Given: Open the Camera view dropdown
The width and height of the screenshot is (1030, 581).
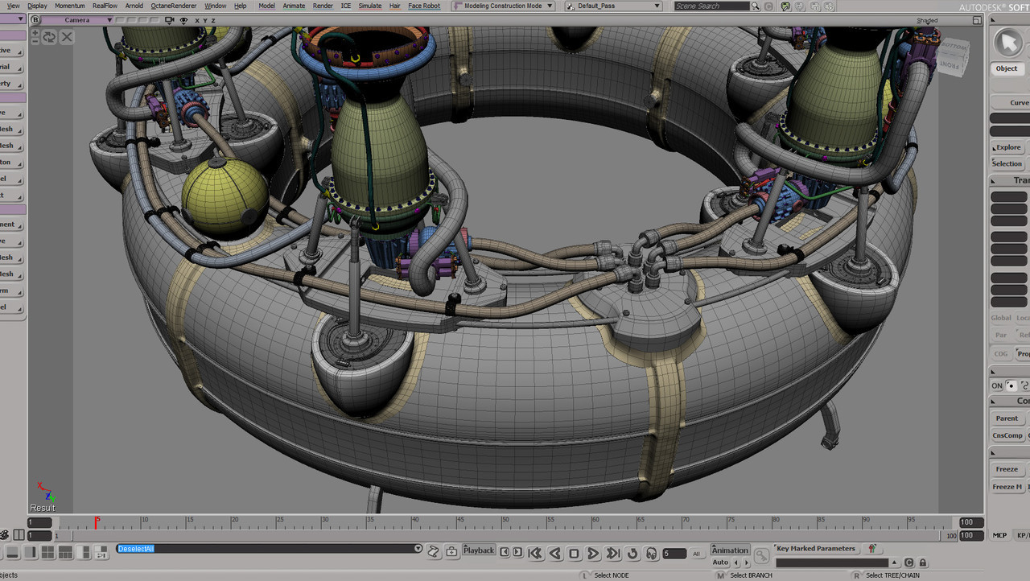Looking at the screenshot, I should pos(78,20).
